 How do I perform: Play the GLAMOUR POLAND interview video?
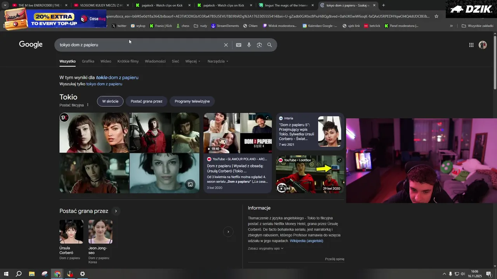coord(238,153)
